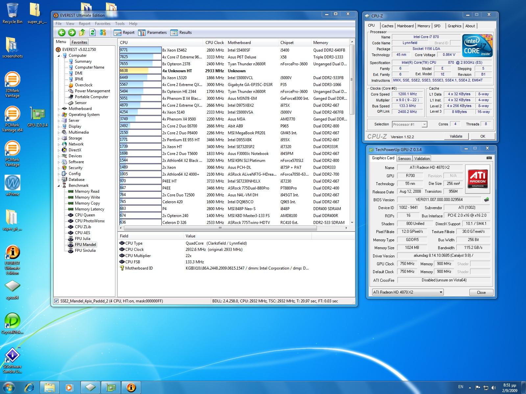Click the GPU-Z screenshot camera icon
Viewport: 526px width, 394px height.
[489, 158]
